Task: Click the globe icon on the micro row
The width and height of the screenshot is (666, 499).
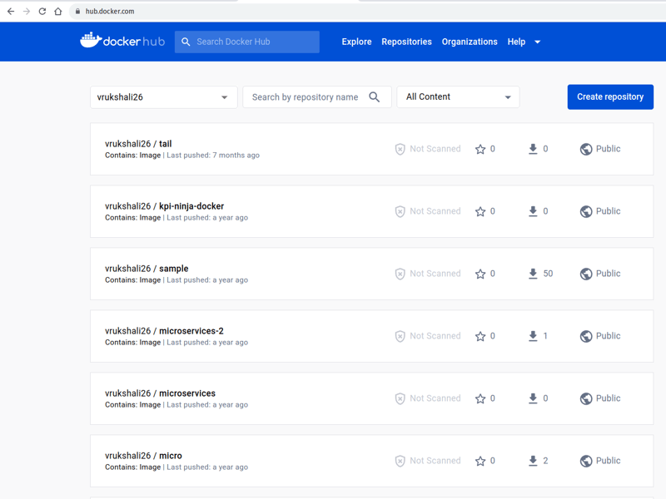Action: point(586,461)
